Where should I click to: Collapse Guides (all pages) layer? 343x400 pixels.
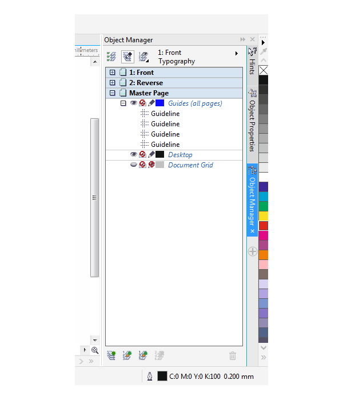click(x=123, y=103)
